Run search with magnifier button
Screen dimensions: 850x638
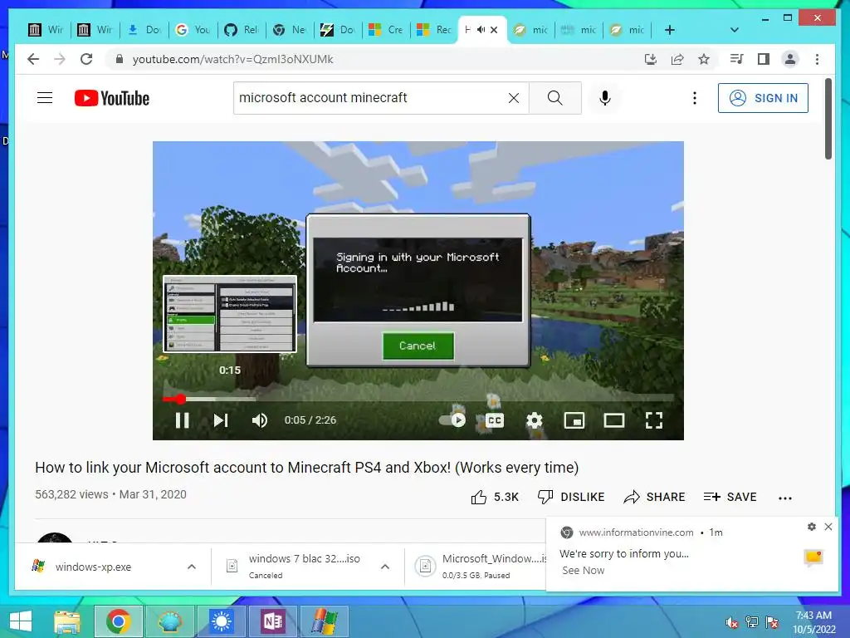coord(555,98)
